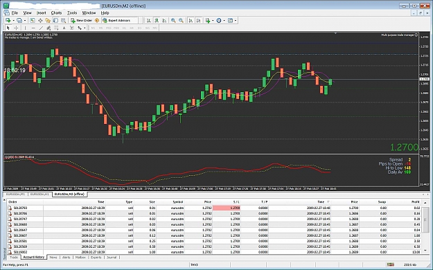Viewport: 433px width, 270px height.
Task: Toggle the Auto Scroll chart icon
Action: pos(191,21)
